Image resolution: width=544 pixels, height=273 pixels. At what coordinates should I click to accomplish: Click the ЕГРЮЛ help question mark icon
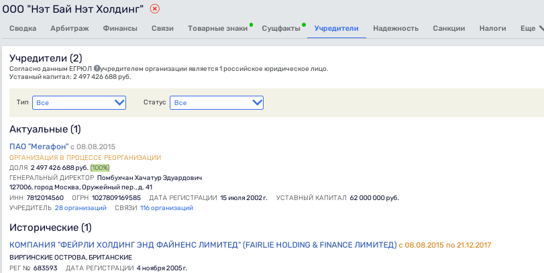click(x=97, y=68)
